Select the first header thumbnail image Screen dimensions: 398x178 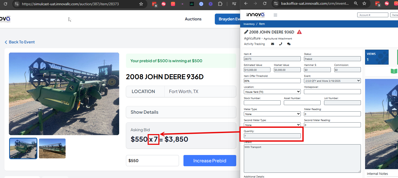point(23,148)
